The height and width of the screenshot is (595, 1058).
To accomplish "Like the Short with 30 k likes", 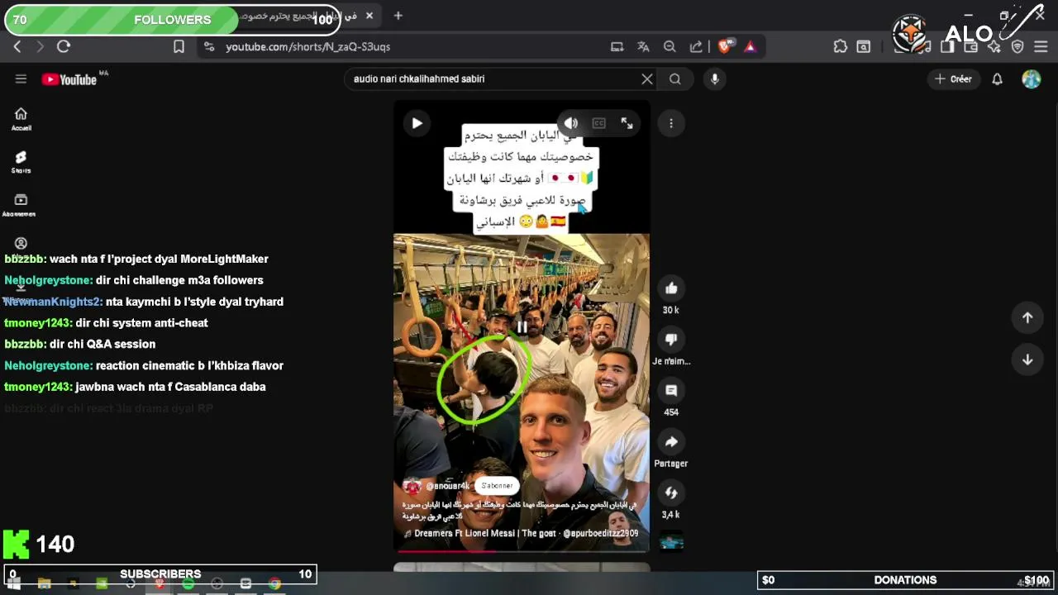I will click(671, 288).
